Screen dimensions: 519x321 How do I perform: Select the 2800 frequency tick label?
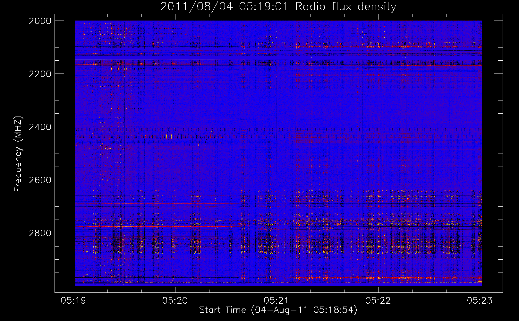tap(40, 233)
